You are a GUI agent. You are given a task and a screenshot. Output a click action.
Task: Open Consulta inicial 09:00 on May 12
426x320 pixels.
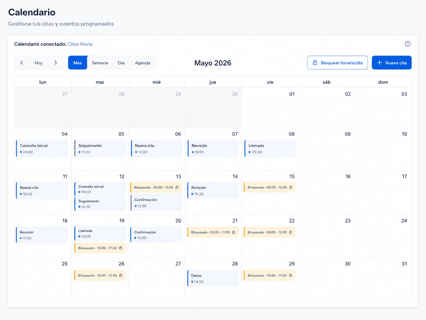100,189
